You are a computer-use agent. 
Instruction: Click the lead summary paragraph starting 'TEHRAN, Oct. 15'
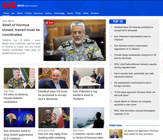tap(21, 47)
